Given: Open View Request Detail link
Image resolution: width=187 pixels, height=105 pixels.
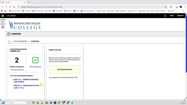Looking at the screenshot, I should (x=17, y=70).
